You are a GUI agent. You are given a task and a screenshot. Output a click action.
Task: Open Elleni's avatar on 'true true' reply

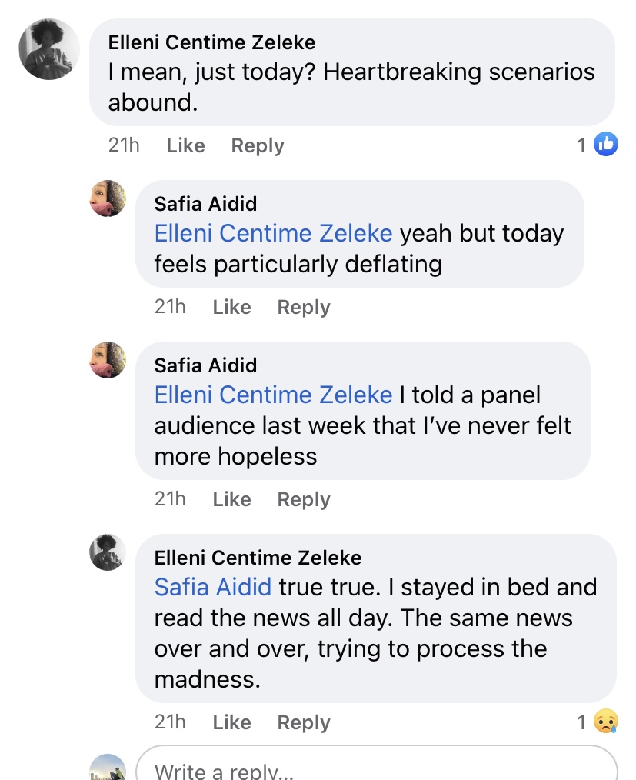pyautogui.click(x=108, y=552)
